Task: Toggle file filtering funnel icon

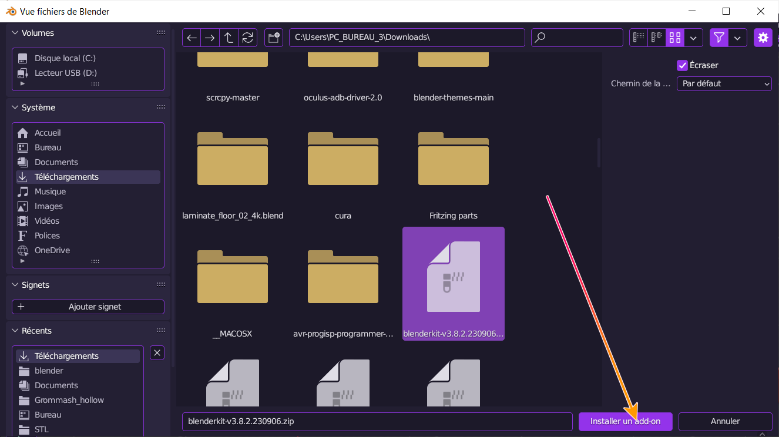Action: [x=718, y=38]
